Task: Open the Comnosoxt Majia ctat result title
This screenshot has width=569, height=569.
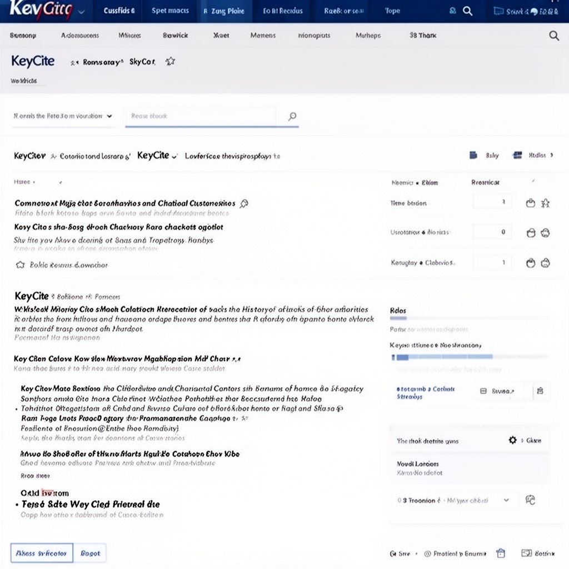Action: 125,203
